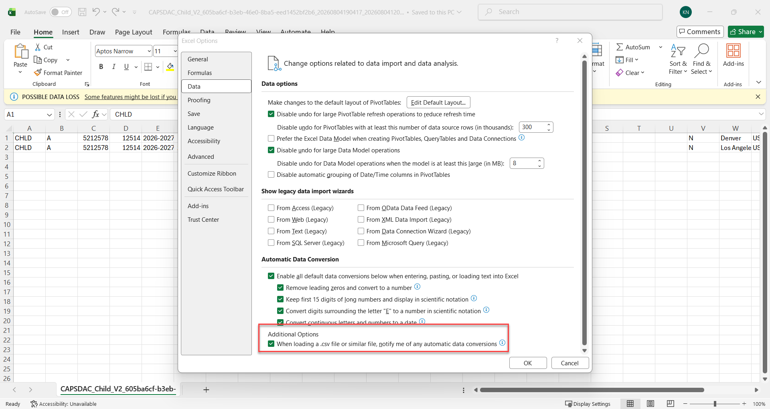Uncheck Disable undo for large PivotTable refresh
Image resolution: width=770 pixels, height=409 pixels.
[x=271, y=114]
